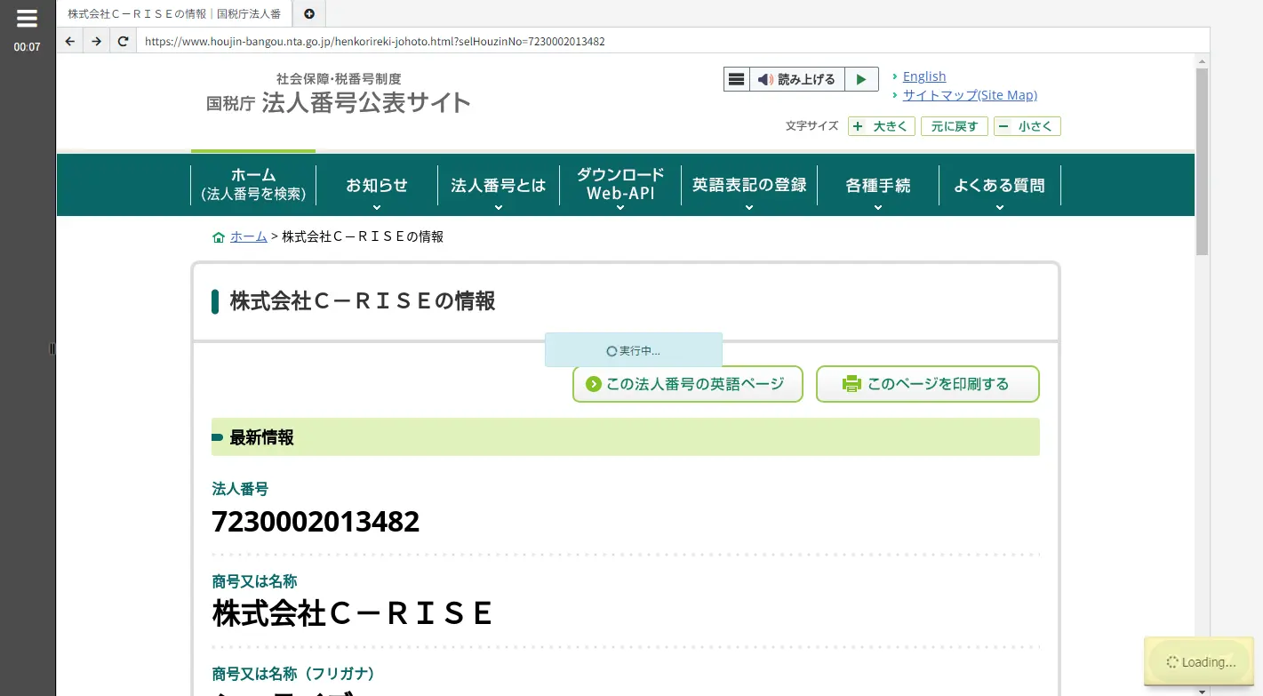Expand the お知らせ menu
This screenshot has width=1263, height=696.
pos(377,186)
